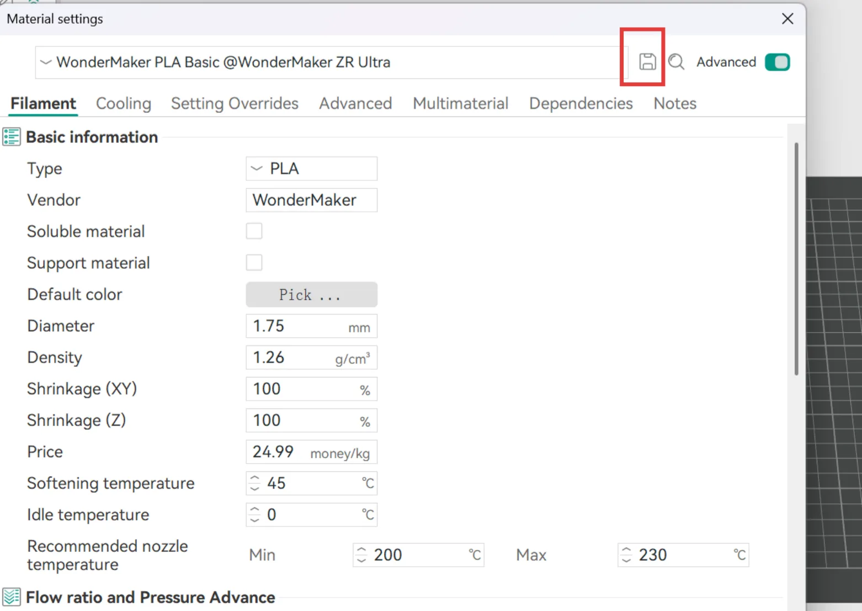Check the Soluble material checkbox
This screenshot has height=611, width=862.
click(254, 231)
